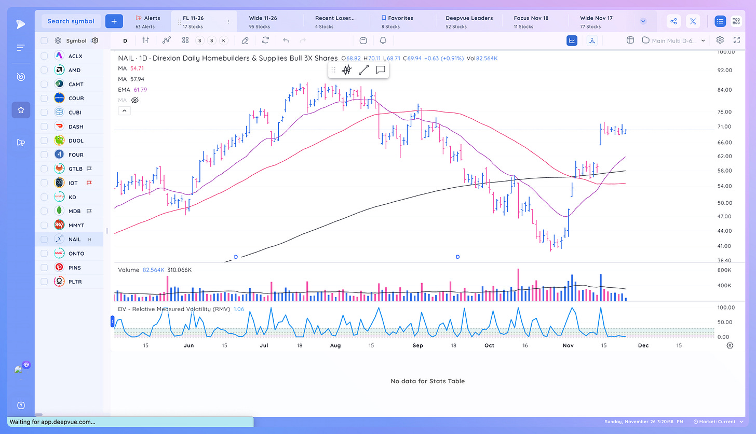Open the cluster nodes icon button

click(x=592, y=40)
